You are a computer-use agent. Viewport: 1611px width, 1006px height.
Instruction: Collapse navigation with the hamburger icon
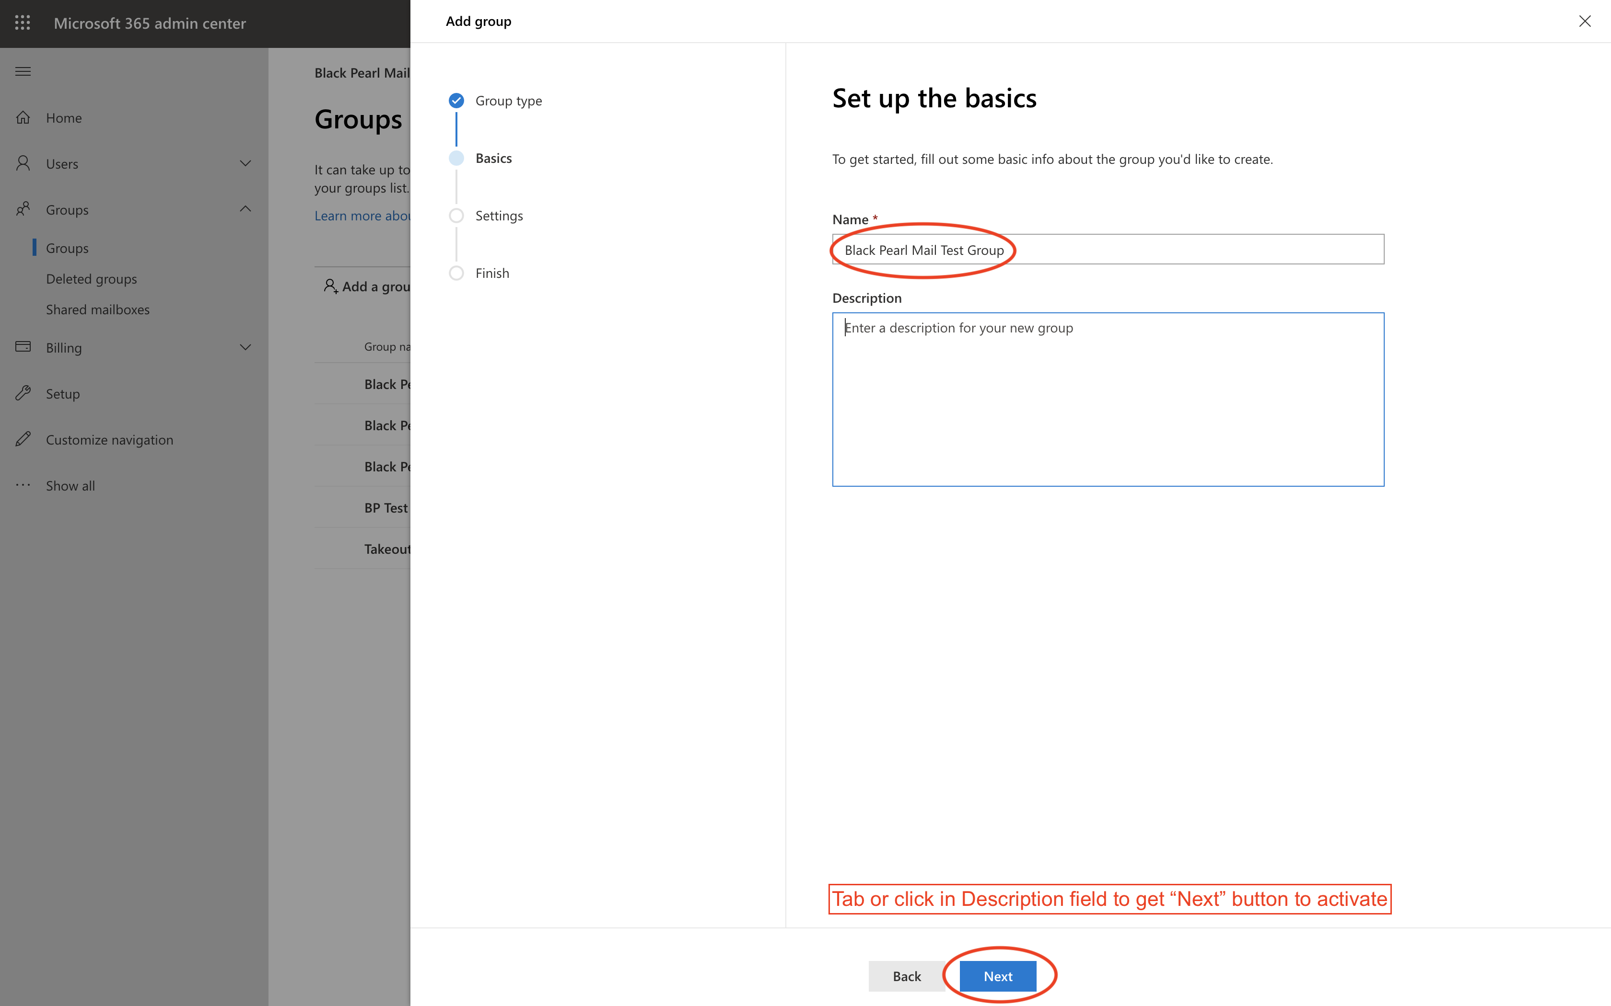23,71
